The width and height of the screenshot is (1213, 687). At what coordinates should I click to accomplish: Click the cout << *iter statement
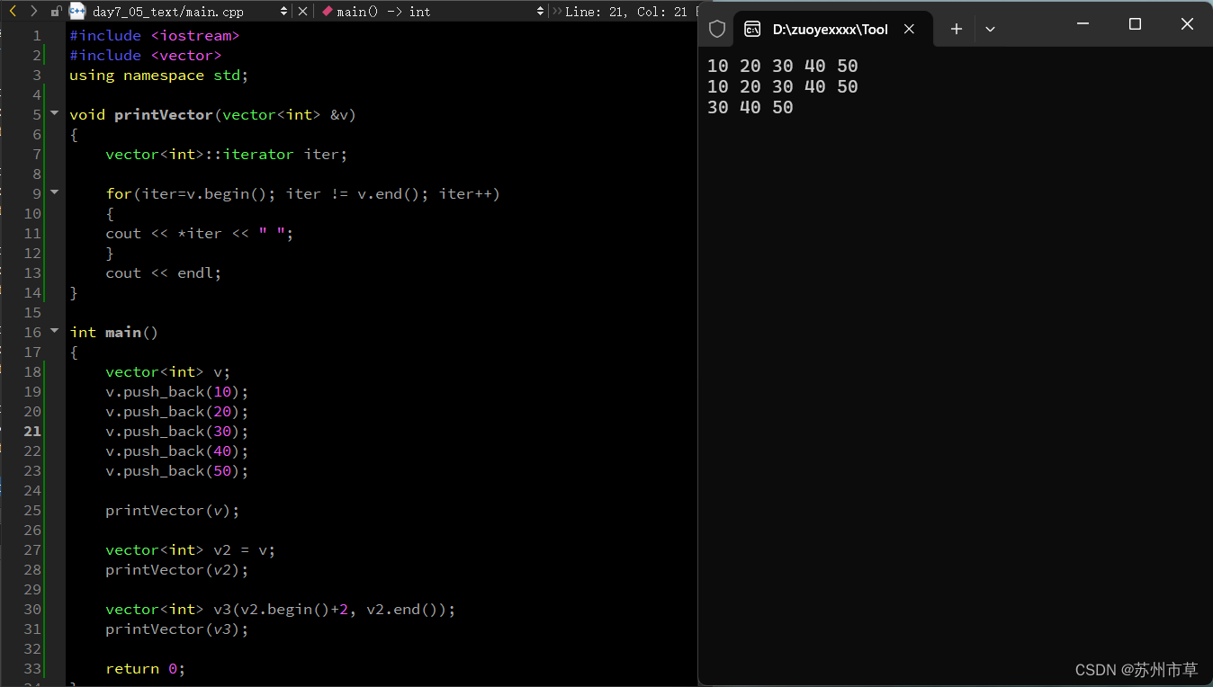coord(200,233)
